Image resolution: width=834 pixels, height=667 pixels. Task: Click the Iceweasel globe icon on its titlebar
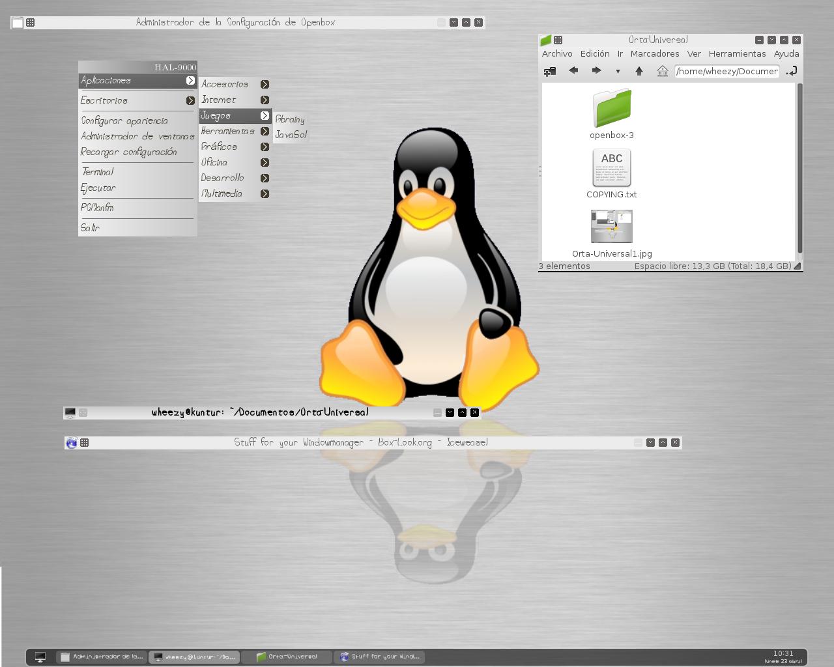coord(72,443)
